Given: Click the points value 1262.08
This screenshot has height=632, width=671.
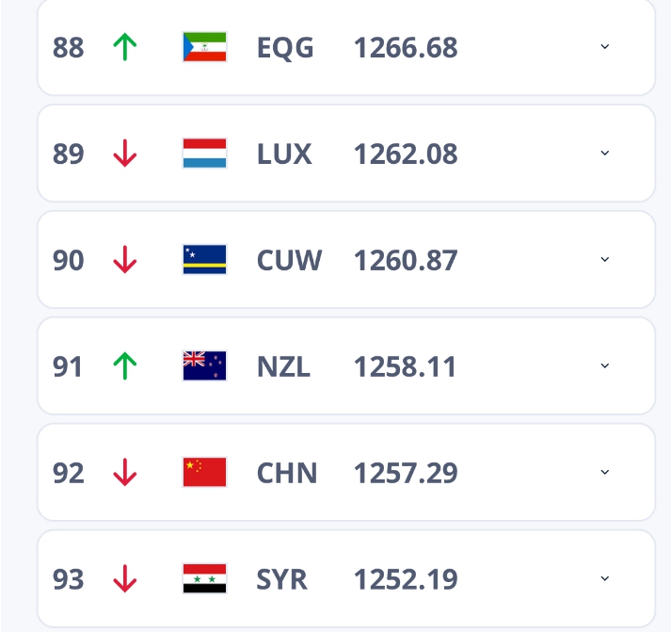Looking at the screenshot, I should pos(406,154).
